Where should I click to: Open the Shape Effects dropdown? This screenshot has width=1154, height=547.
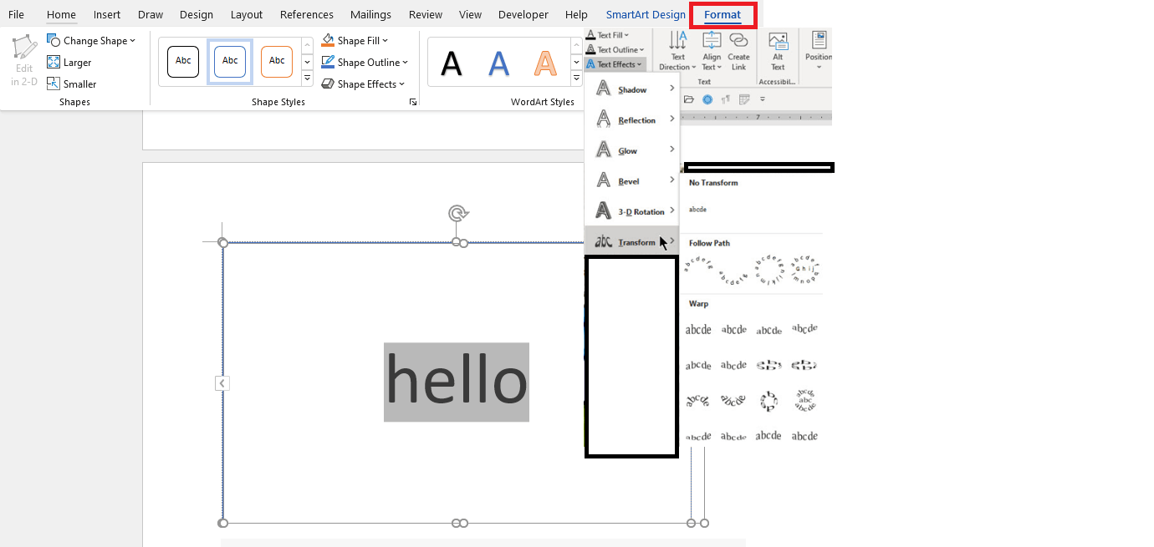click(x=364, y=84)
